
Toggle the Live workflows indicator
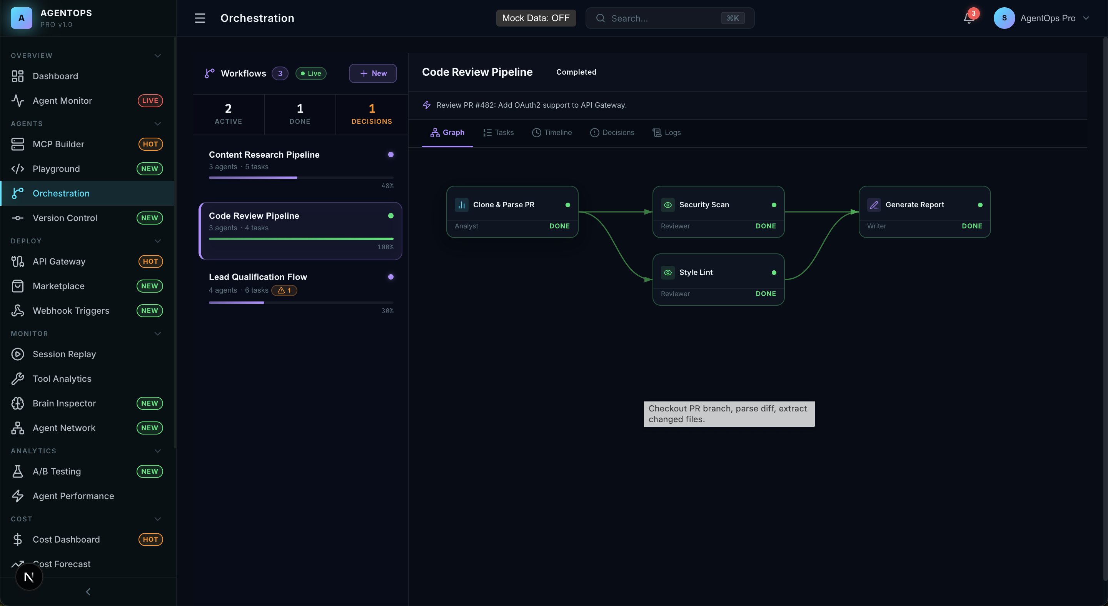[x=310, y=73]
